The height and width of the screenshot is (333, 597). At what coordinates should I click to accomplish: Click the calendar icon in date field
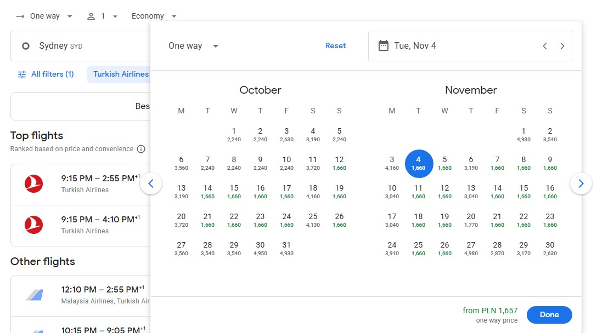(384, 45)
